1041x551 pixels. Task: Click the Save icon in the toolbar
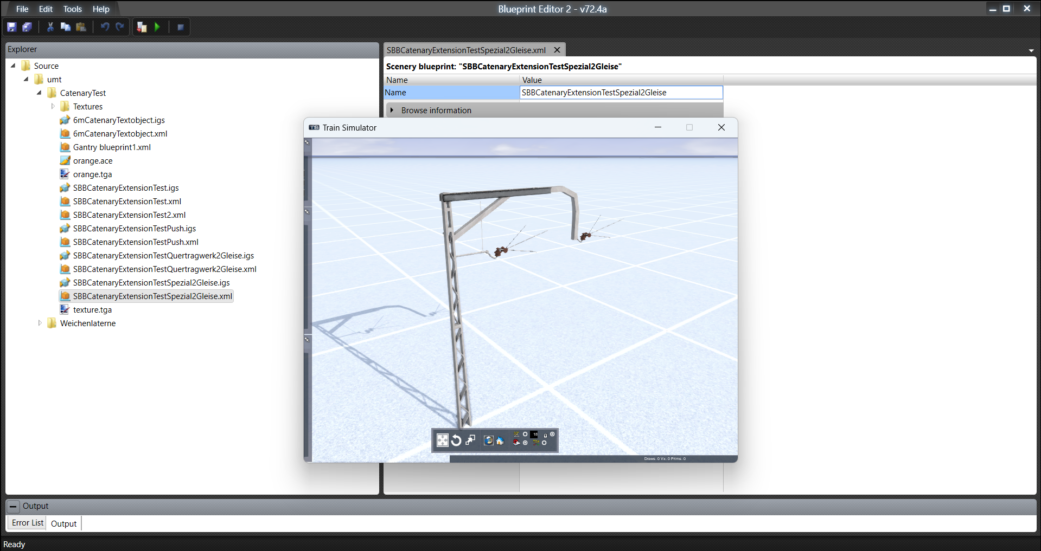pos(11,27)
